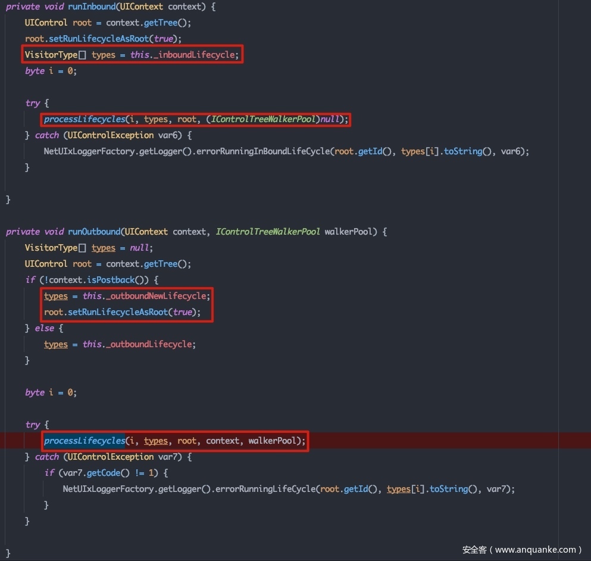This screenshot has width=591, height=561.
Task: Click the _outboundLifecycle field in else block
Action: click(x=151, y=344)
